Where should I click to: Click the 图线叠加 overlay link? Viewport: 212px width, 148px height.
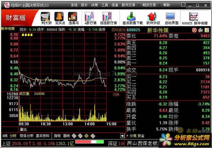(x=118, y=30)
